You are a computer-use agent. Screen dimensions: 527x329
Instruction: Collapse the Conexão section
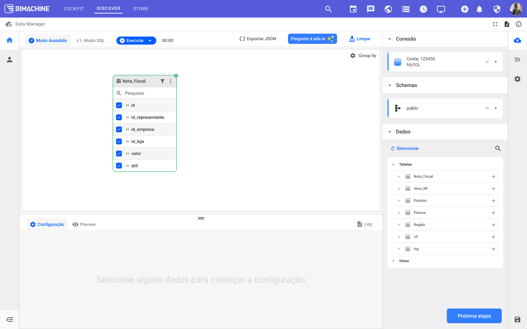click(390, 39)
